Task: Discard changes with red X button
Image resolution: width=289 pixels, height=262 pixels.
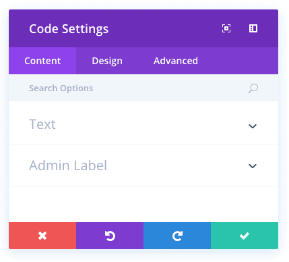Action: (42, 236)
